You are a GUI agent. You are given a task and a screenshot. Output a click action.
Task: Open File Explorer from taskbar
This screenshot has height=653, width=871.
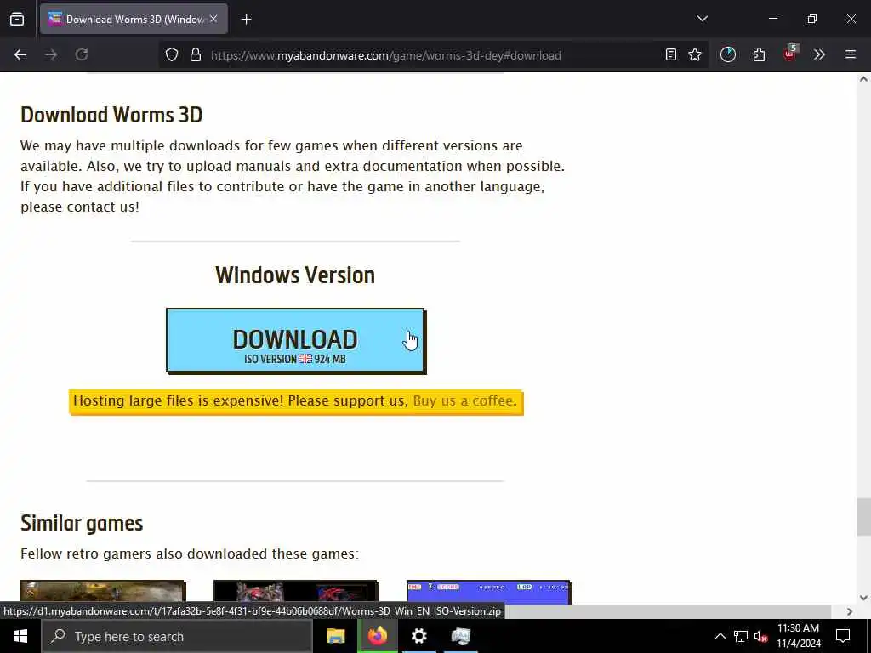335,636
